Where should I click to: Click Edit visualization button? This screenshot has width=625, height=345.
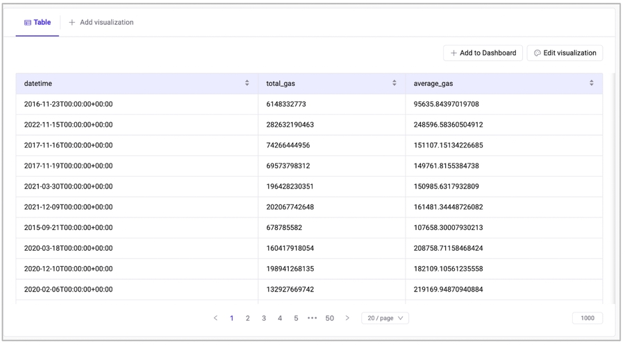tap(565, 53)
